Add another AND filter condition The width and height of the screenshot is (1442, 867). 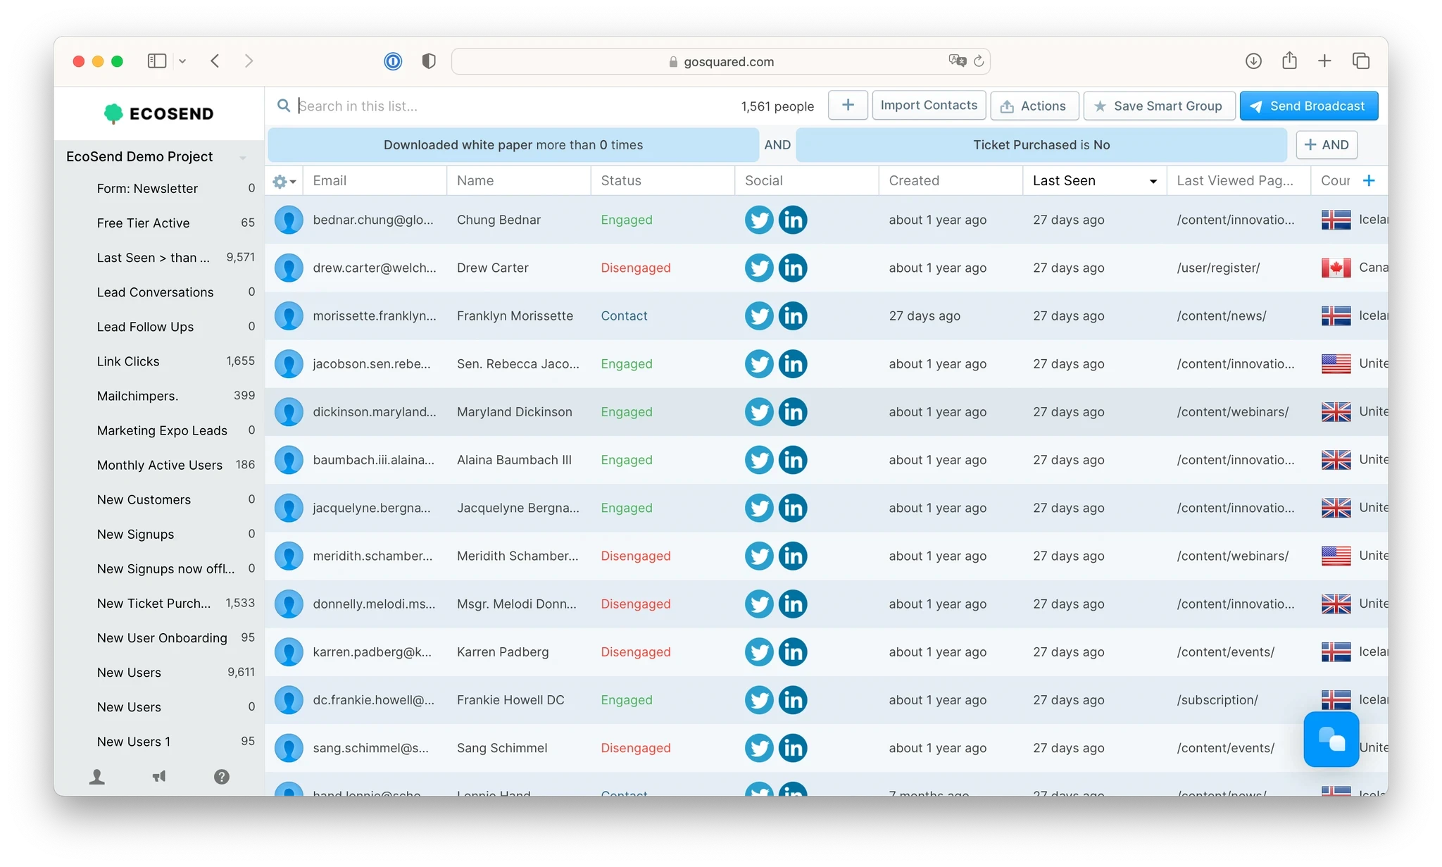pos(1327,144)
